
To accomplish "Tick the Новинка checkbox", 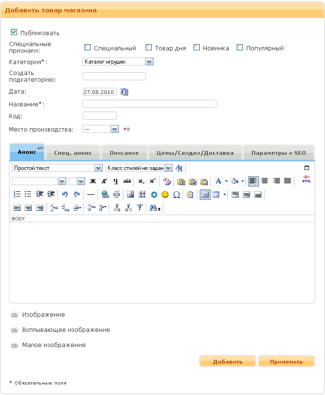I will pos(196,47).
